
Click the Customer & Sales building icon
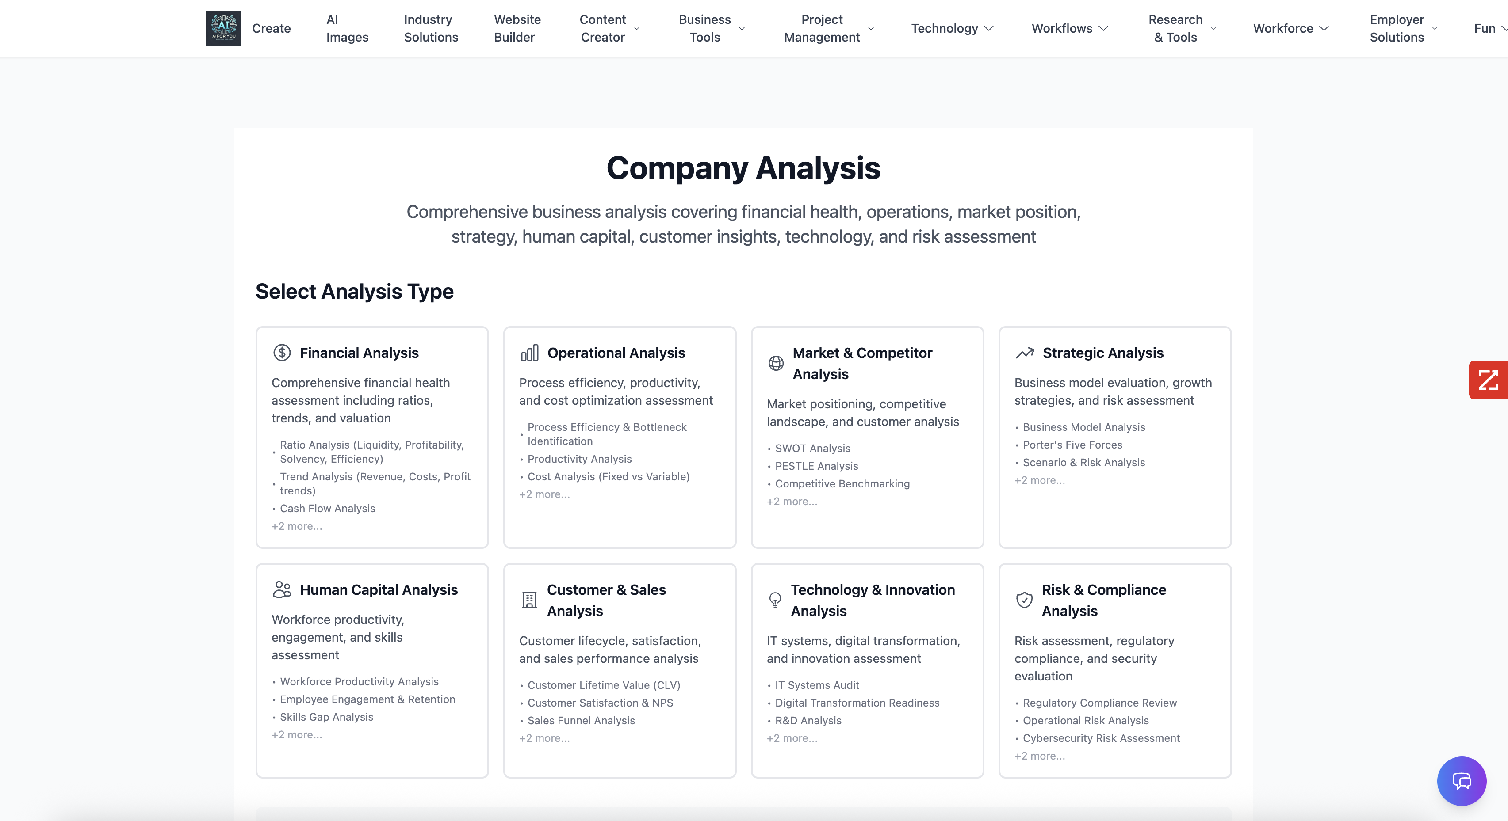tap(529, 600)
